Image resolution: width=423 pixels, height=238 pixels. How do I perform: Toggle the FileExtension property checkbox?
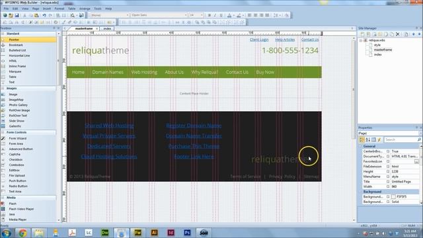(388, 167)
